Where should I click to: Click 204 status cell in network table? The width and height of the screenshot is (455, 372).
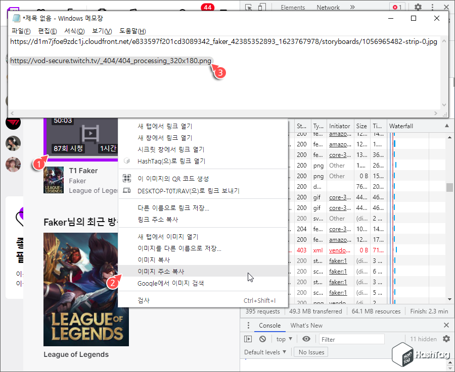pyautogui.click(x=301, y=229)
